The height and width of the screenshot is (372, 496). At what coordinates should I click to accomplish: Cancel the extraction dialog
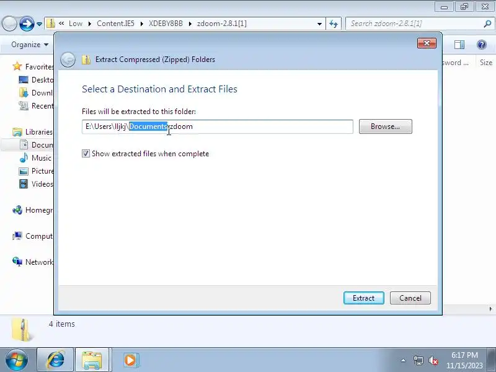pyautogui.click(x=410, y=298)
